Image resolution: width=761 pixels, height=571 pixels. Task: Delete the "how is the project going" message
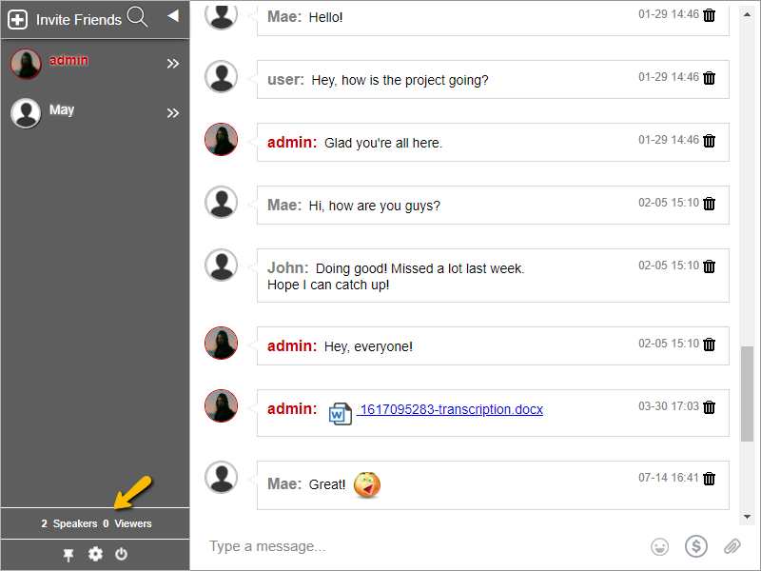(709, 78)
